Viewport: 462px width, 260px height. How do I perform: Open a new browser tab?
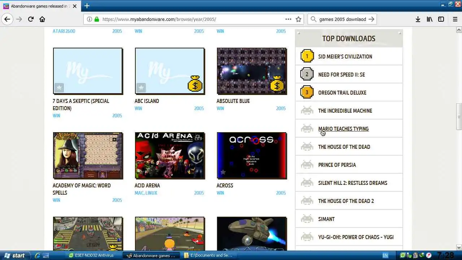click(x=87, y=6)
